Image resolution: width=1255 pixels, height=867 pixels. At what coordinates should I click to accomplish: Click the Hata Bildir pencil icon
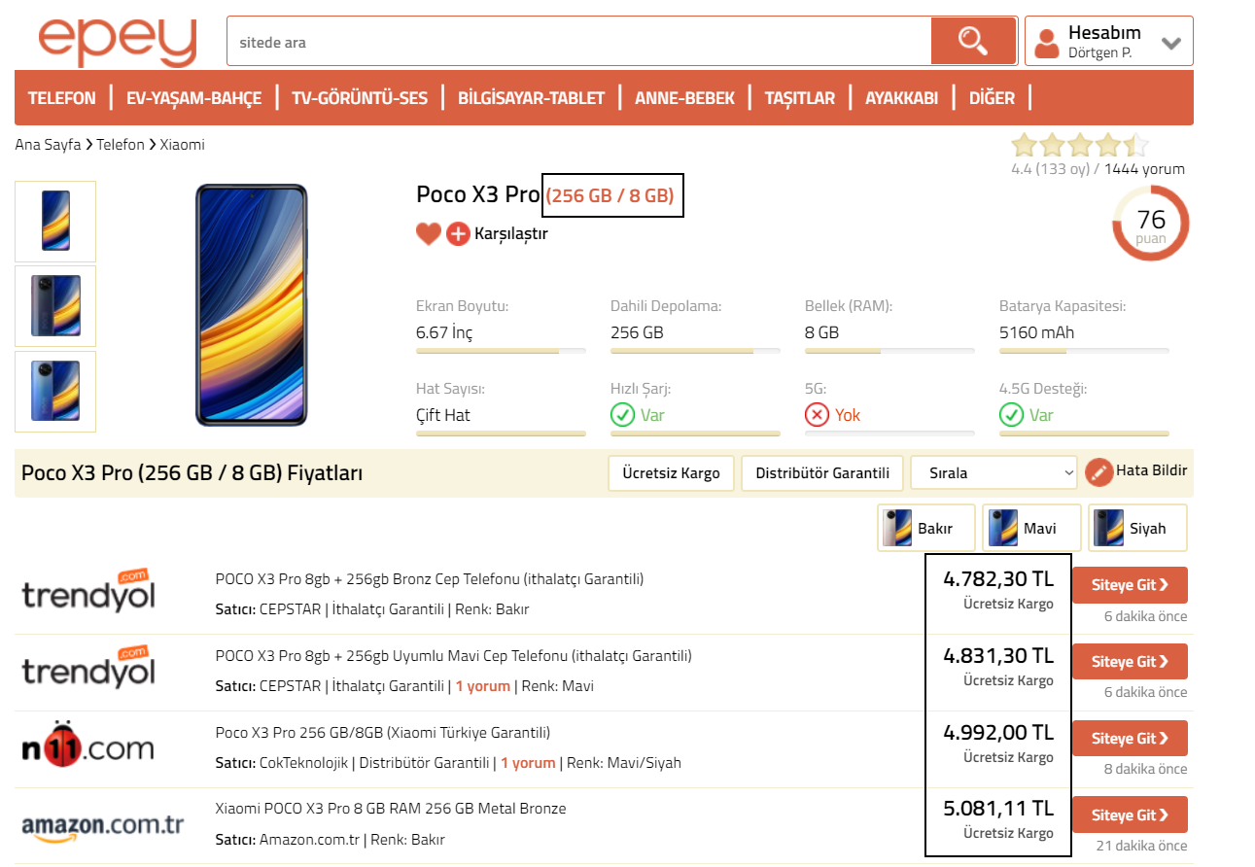pos(1098,472)
